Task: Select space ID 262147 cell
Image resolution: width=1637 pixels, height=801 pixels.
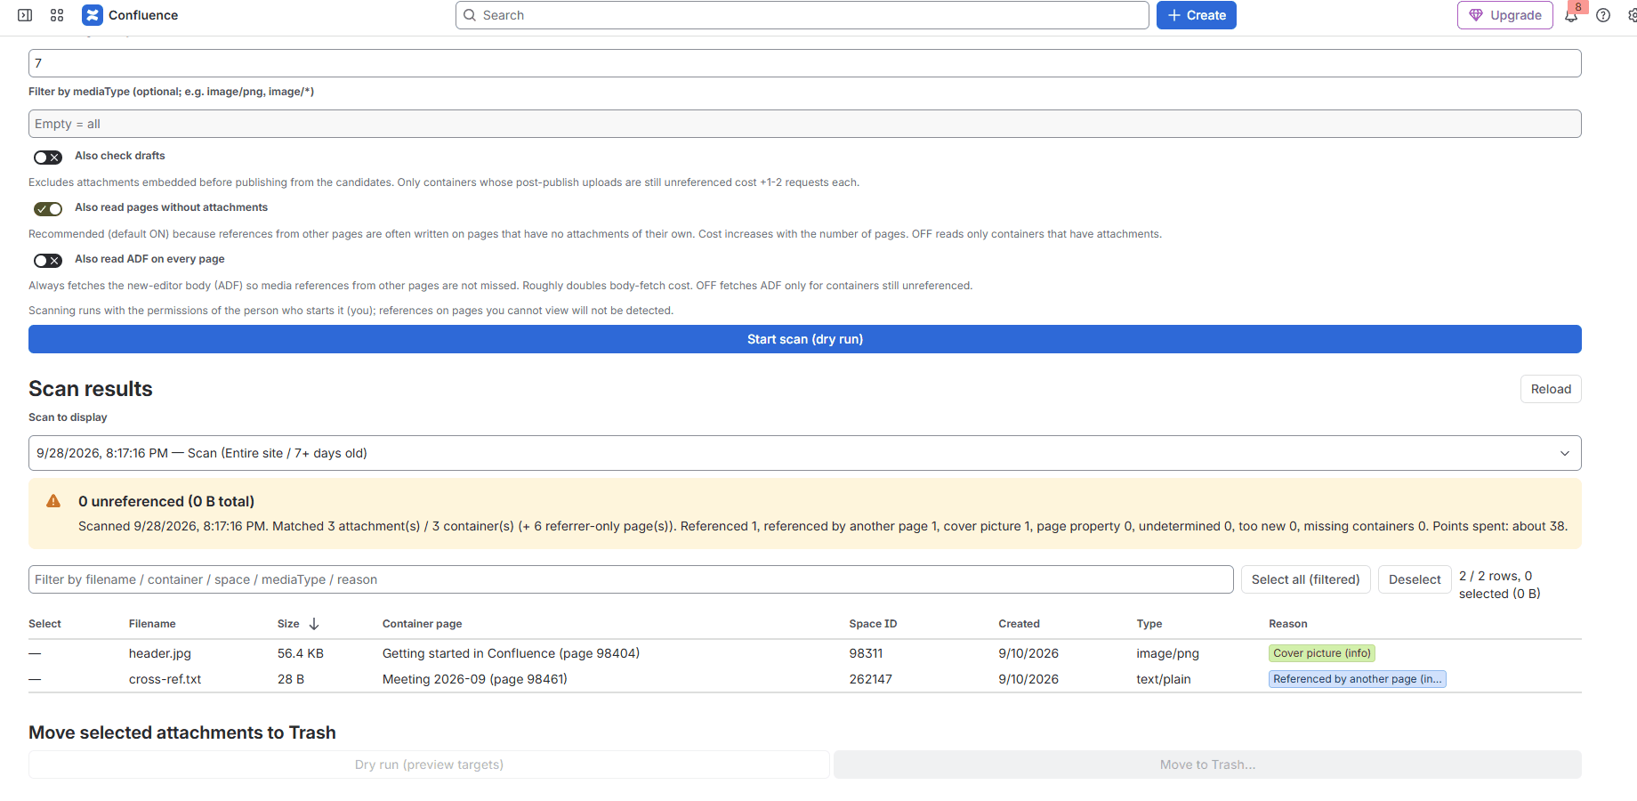Action: tap(871, 679)
